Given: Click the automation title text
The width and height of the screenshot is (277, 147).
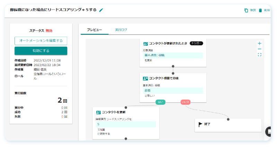Looking at the screenshot, I should 53,10.
